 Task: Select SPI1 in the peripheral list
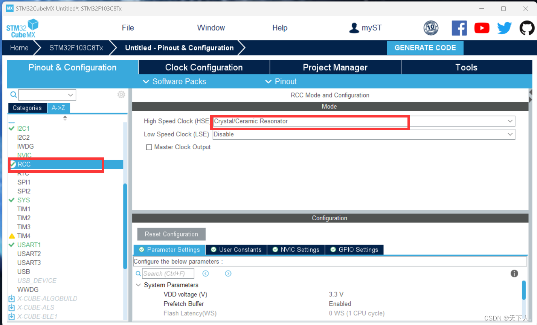coord(24,182)
